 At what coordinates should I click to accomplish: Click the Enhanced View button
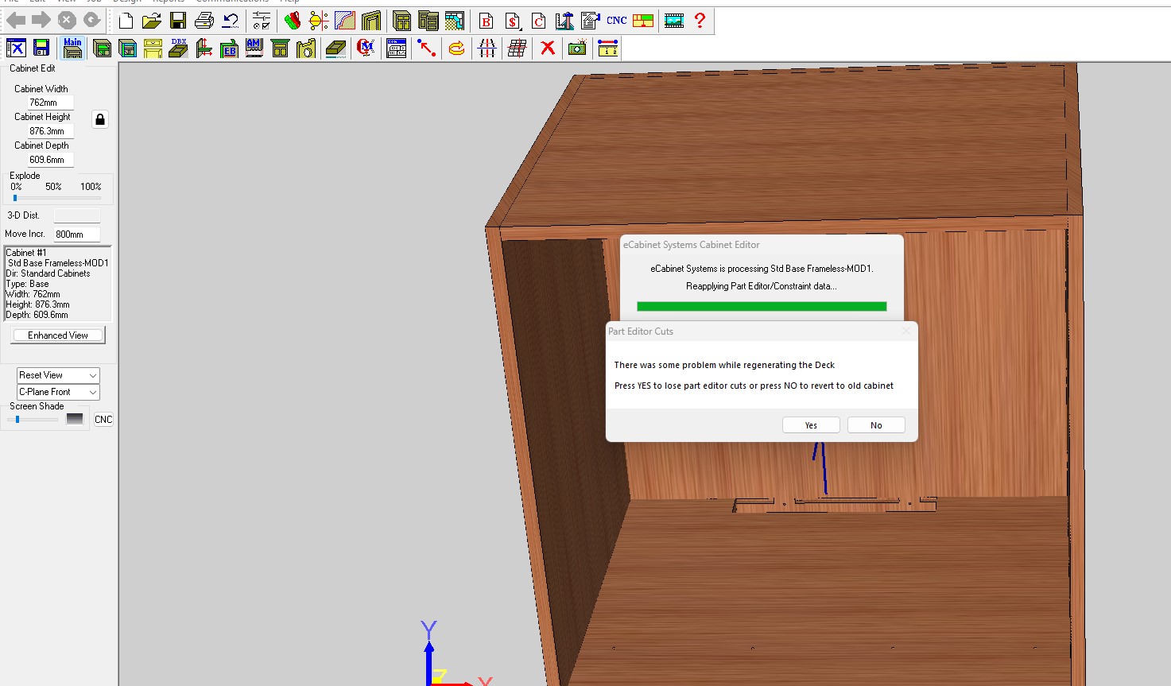click(x=58, y=335)
